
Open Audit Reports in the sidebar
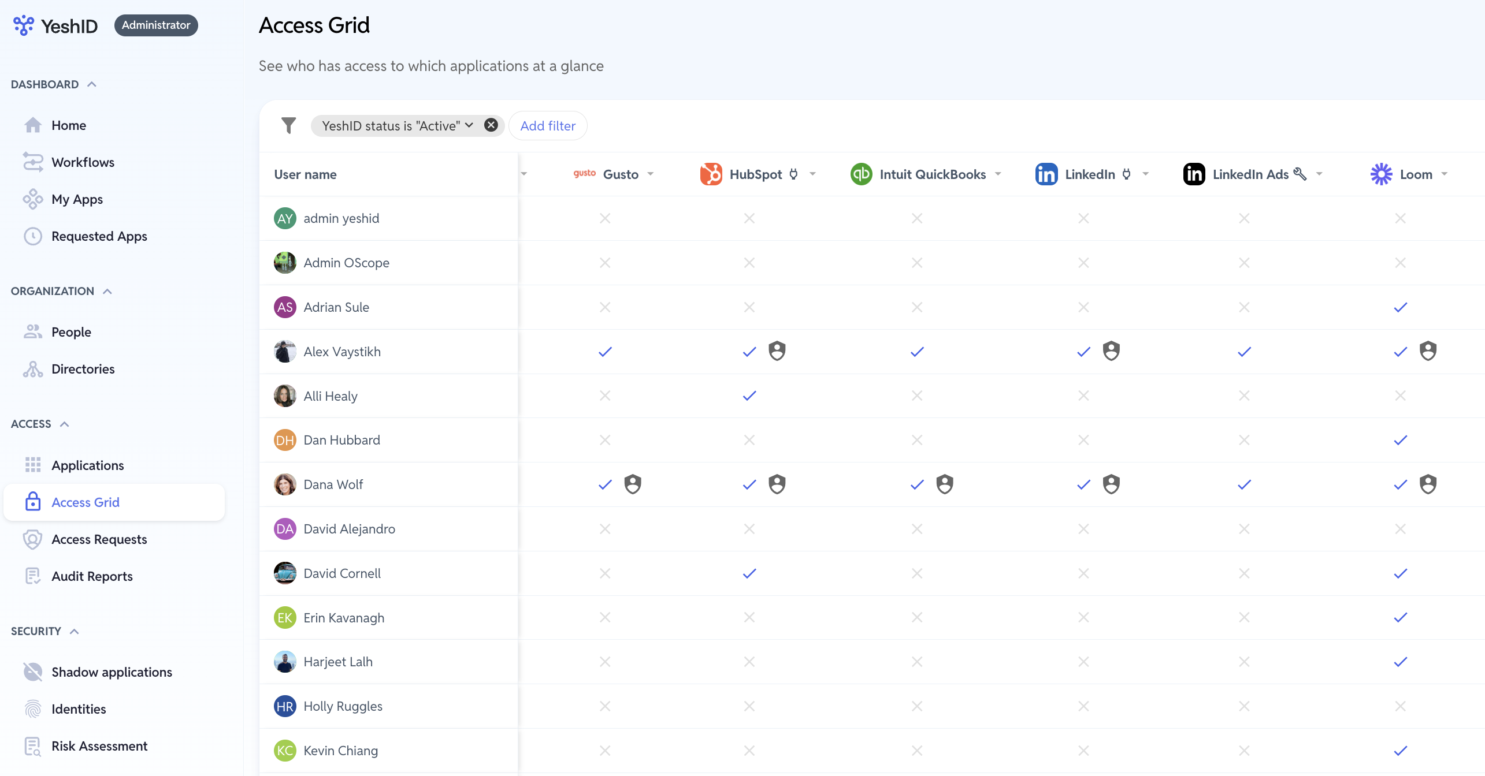92,576
